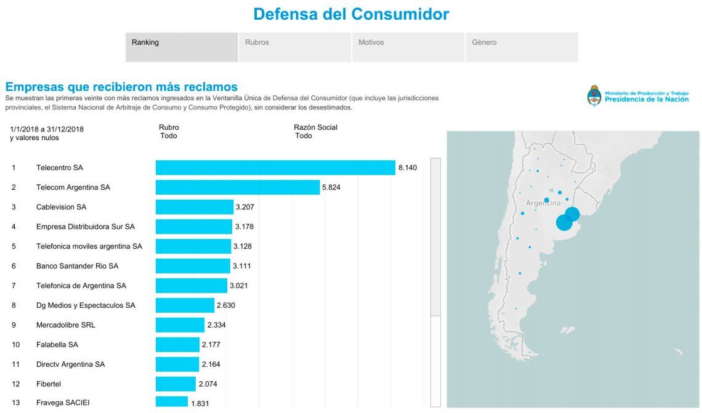This screenshot has width=702, height=413.
Task: Click the 'Telecentro SA' company label
Action: 60,168
